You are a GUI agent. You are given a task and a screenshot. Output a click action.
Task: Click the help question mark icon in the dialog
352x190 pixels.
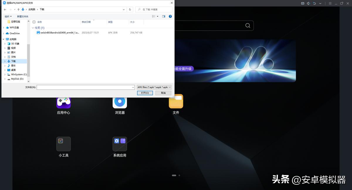click(170, 16)
